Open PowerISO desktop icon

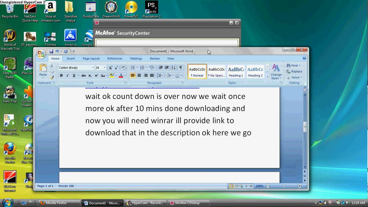[131, 9]
